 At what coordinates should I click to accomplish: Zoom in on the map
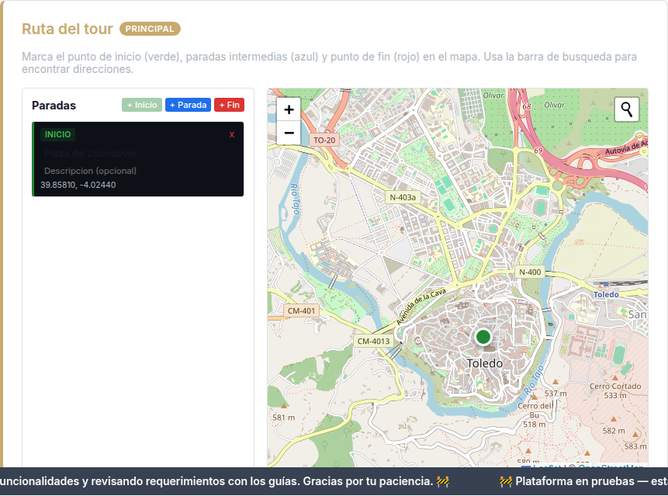tap(289, 109)
